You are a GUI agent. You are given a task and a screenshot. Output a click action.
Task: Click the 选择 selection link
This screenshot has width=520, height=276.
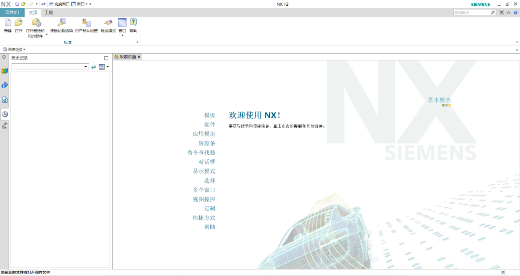click(209, 180)
